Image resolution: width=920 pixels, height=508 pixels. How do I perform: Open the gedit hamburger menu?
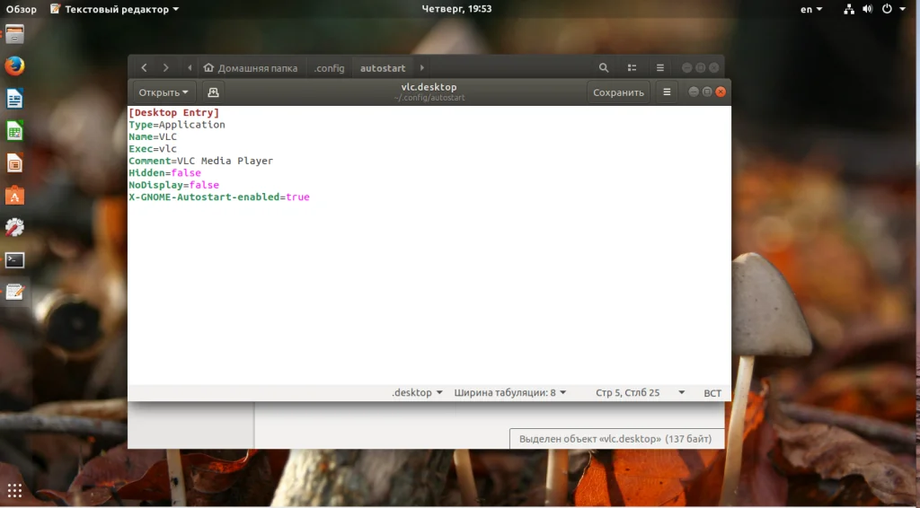(x=667, y=92)
